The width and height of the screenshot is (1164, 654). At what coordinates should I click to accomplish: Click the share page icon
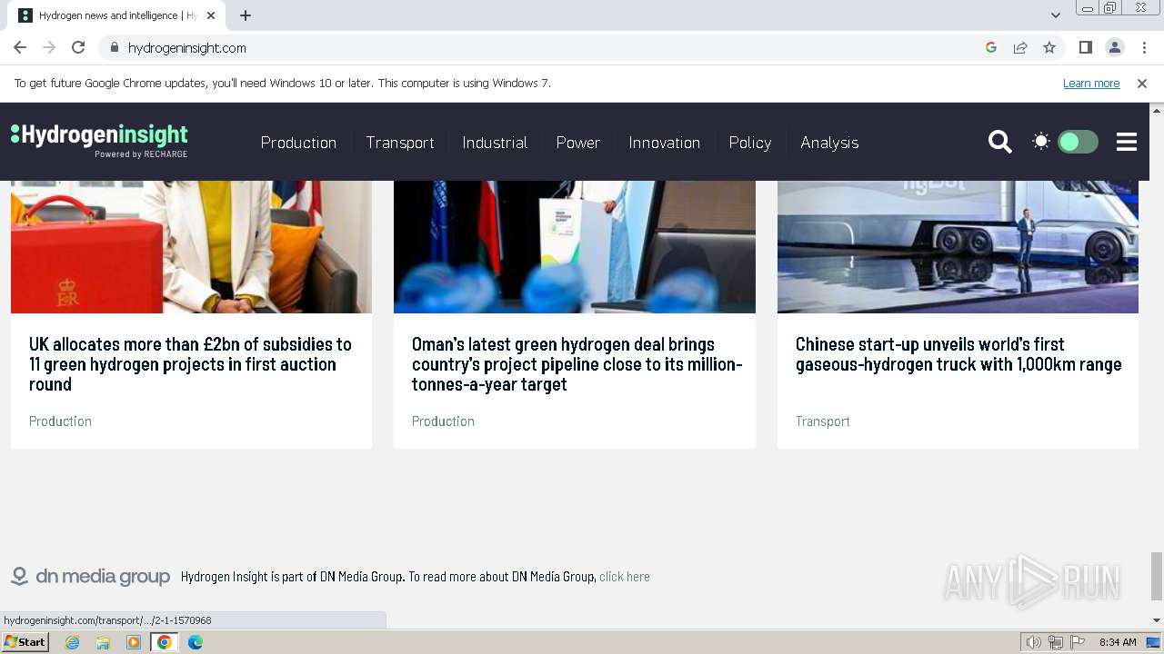click(x=1020, y=47)
